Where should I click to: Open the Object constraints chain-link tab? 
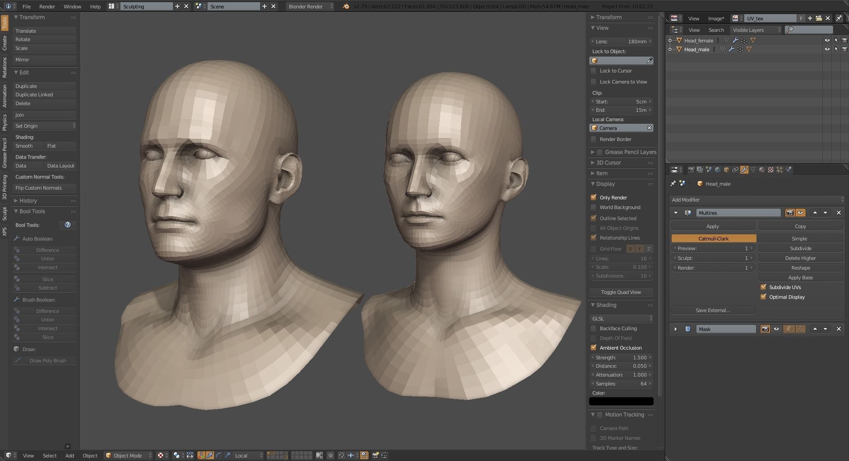[736, 169]
